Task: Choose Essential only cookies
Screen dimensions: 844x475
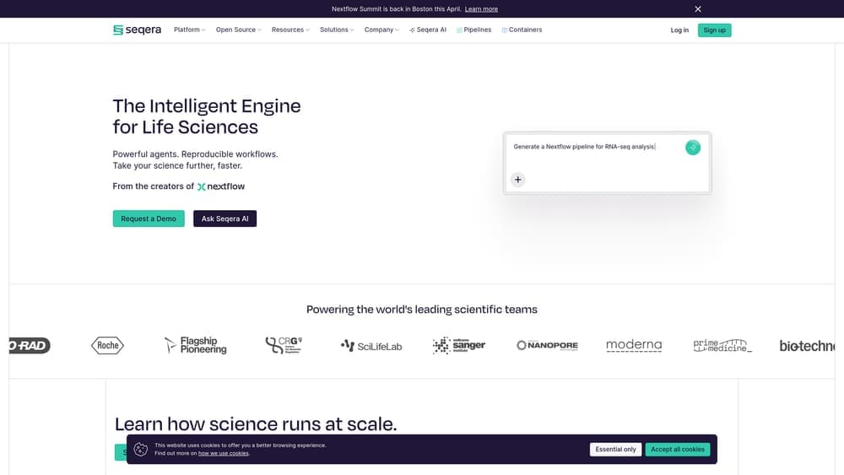Action: click(x=615, y=449)
